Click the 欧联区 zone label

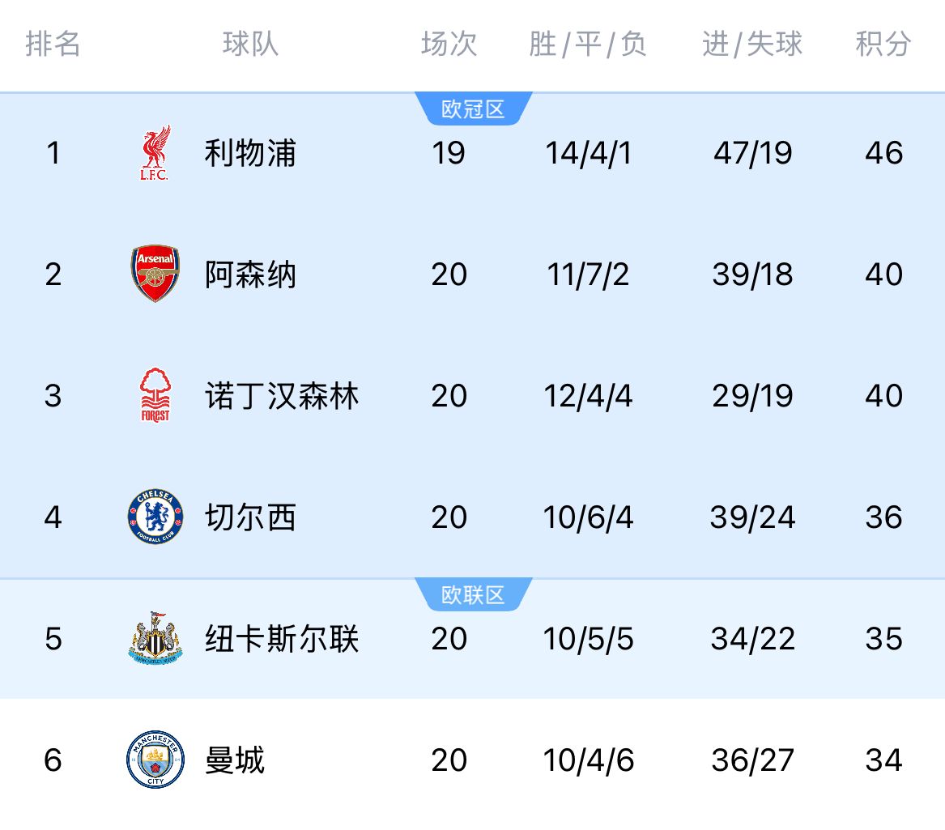[473, 595]
